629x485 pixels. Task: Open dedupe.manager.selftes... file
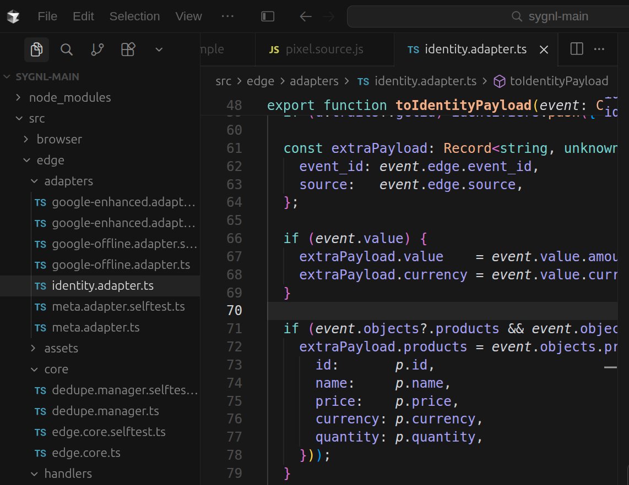[100, 390]
